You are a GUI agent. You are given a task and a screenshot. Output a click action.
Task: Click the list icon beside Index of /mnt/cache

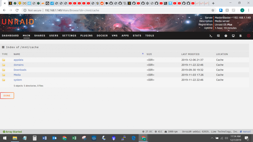coord(3,47)
